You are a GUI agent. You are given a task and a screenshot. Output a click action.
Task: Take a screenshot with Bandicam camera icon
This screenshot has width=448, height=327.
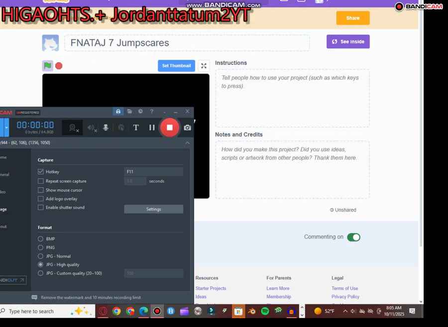188,127
